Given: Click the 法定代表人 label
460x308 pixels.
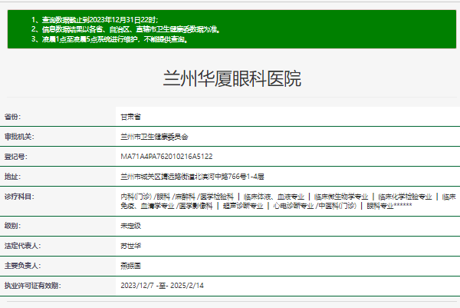Looking at the screenshot, I should click(22, 246).
